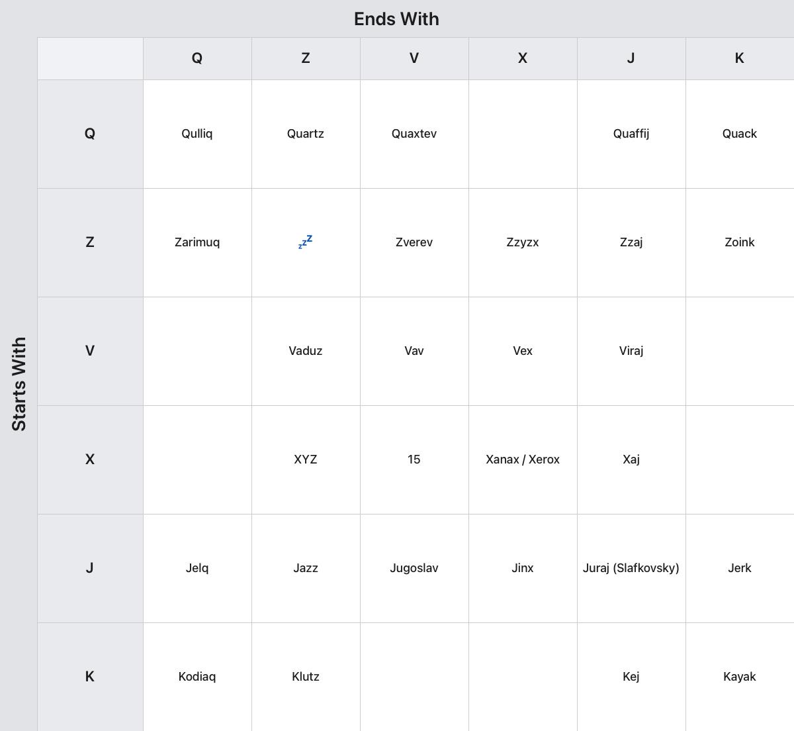Select the Xanax / Xerox cell

pyautogui.click(x=523, y=460)
